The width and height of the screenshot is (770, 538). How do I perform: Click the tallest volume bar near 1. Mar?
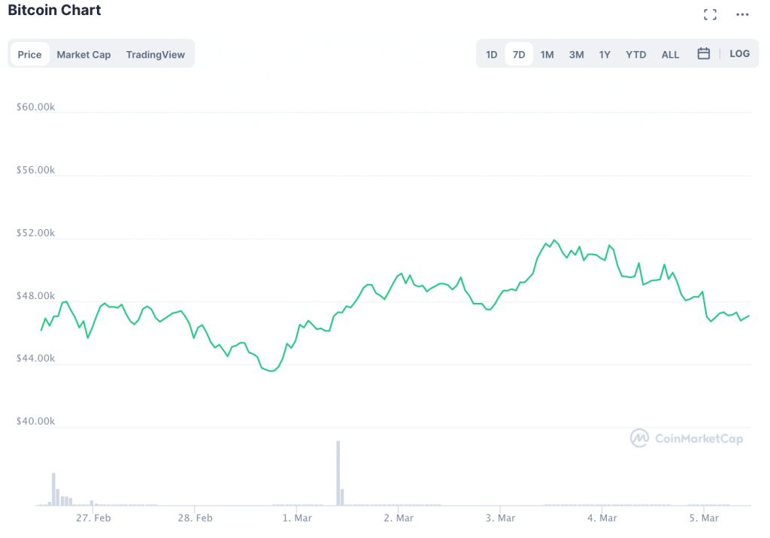coord(338,473)
